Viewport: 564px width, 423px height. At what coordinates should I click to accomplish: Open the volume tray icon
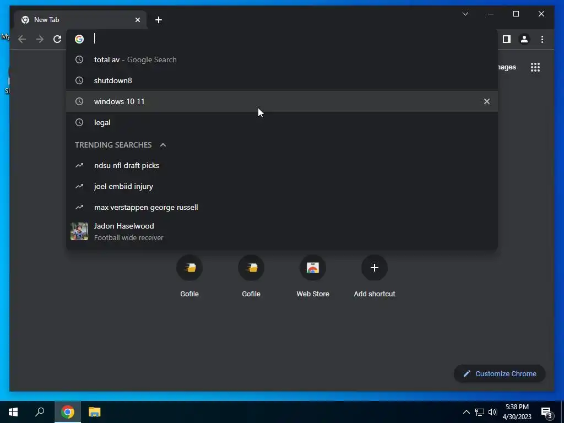492,412
